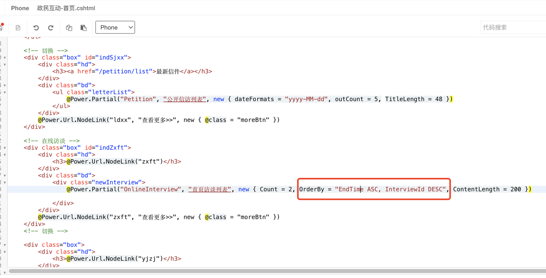Collapse the indSjxx div fold arrow
The image size is (546, 278).
5,58
